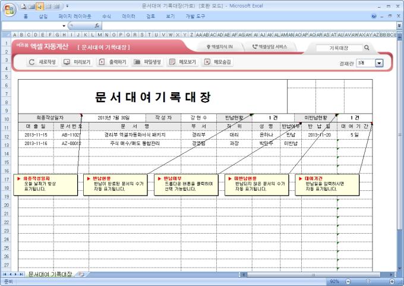Click the 반납여부 comment note box

click(x=186, y=185)
